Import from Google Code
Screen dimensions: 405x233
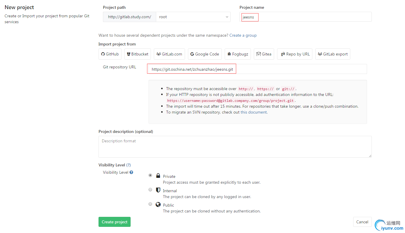click(205, 54)
